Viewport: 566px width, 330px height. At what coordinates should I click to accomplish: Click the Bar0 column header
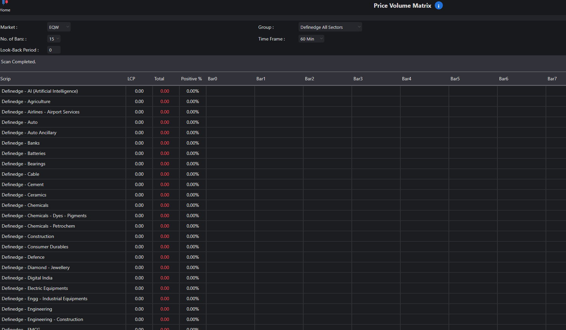213,79
